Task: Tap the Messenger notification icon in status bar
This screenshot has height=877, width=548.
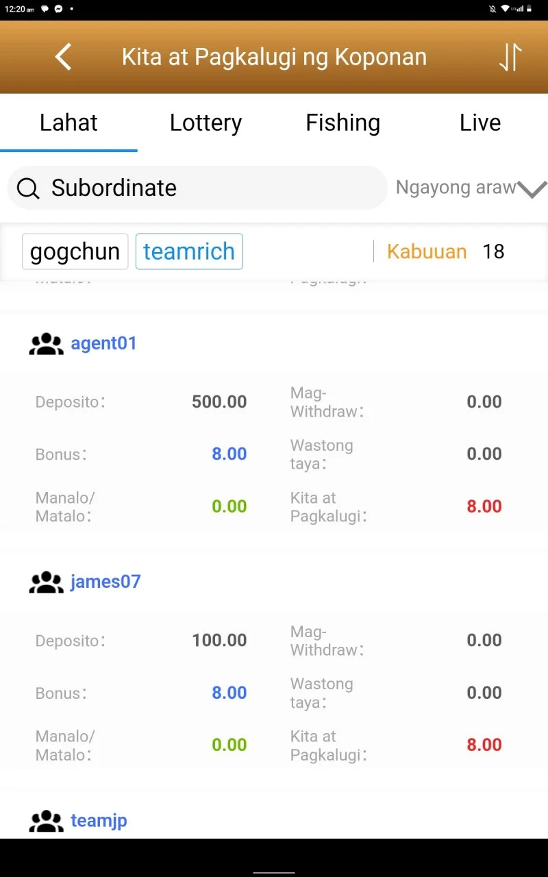Action: (59, 9)
